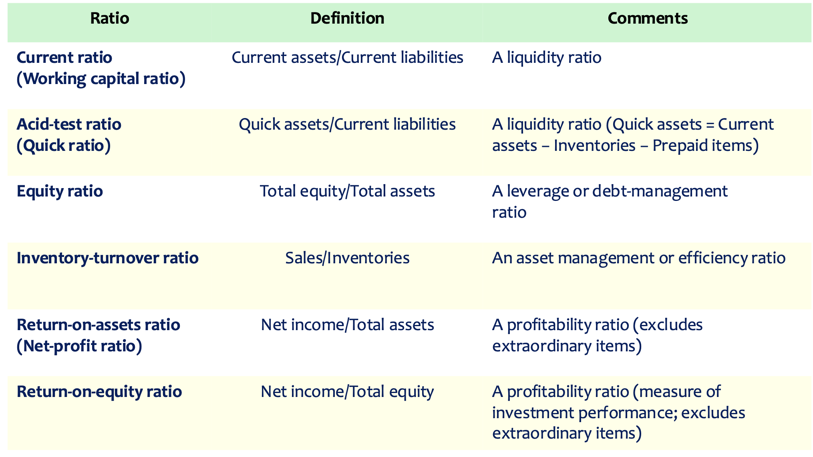Click the Net income/Total assets definition

pos(347,325)
